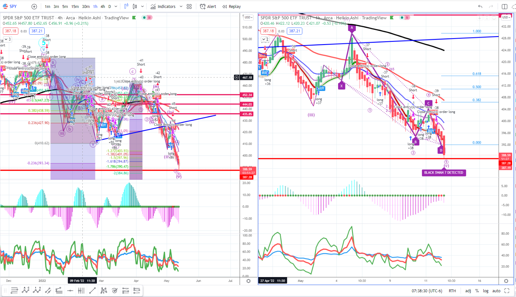Select the 4h timeframe

(103, 7)
